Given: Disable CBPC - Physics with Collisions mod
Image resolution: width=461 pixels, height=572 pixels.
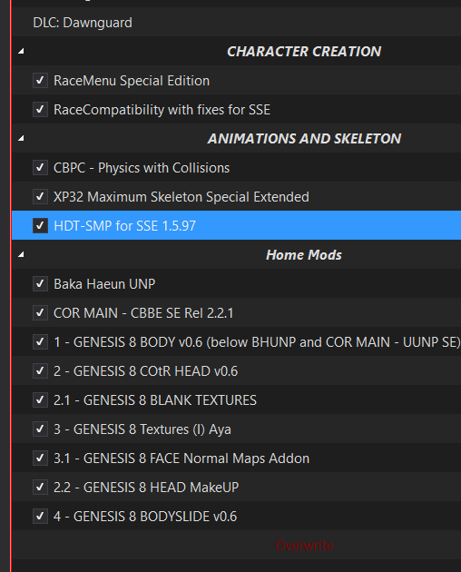Looking at the screenshot, I should pos(40,167).
